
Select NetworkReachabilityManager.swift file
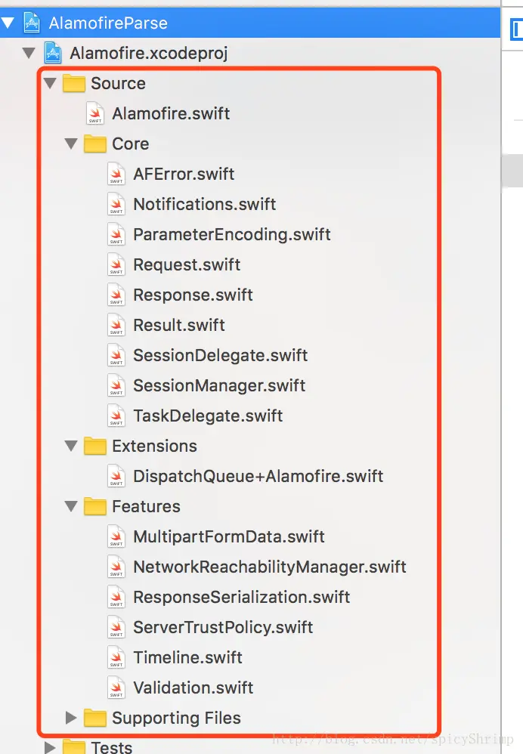coord(269,567)
